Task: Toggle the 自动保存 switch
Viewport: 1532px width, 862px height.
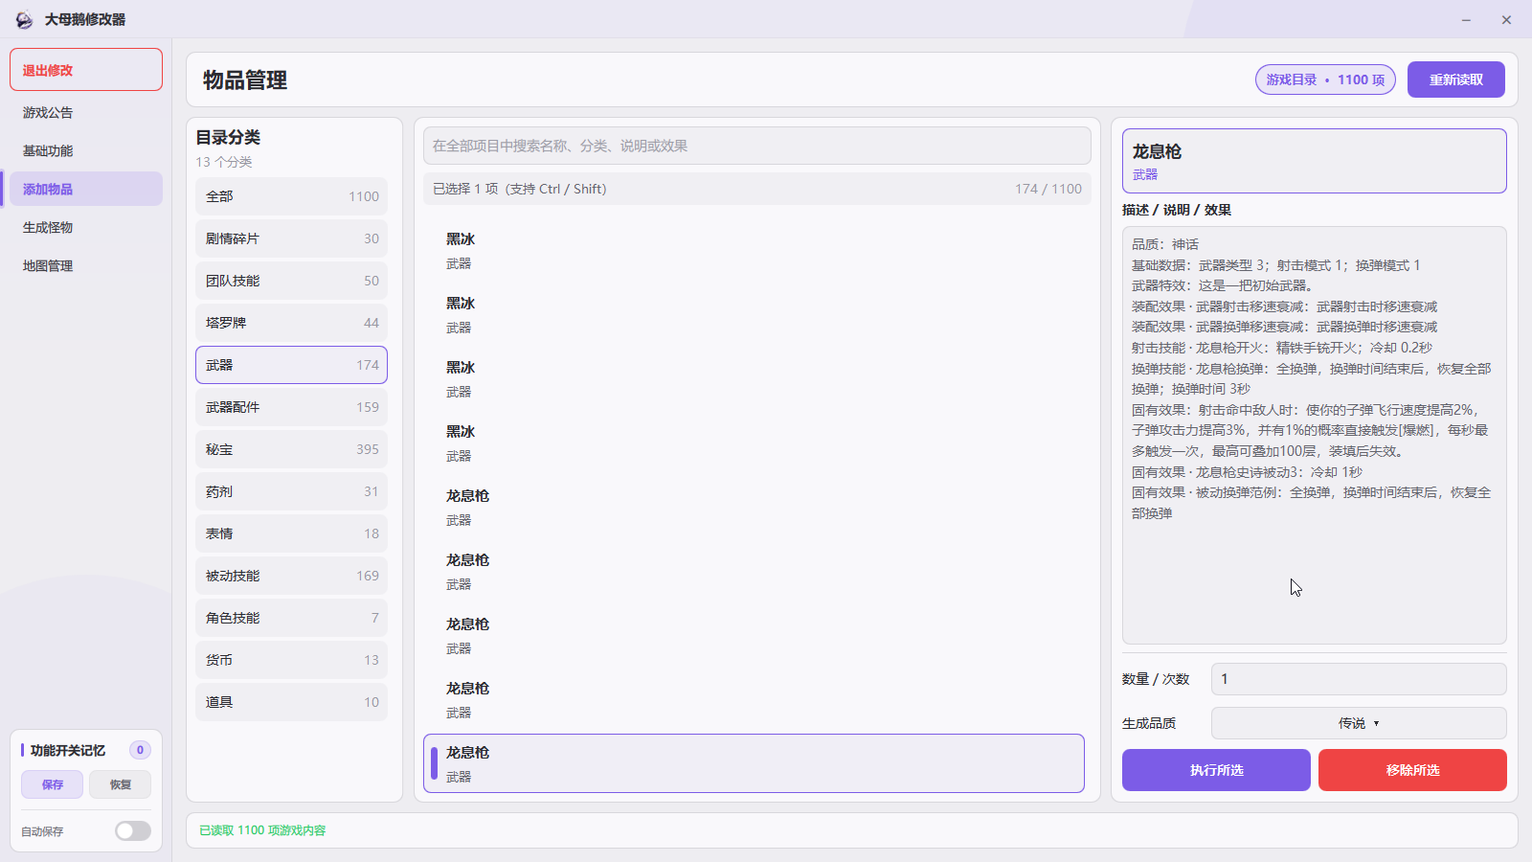Action: tap(133, 831)
